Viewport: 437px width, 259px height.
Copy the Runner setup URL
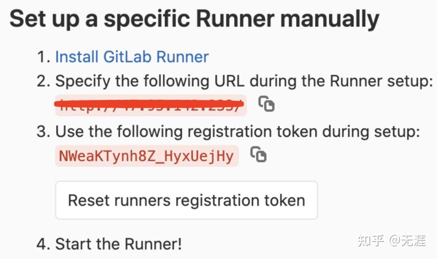[x=267, y=104]
